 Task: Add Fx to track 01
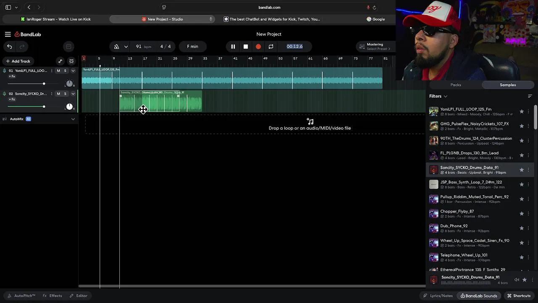pyautogui.click(x=12, y=77)
